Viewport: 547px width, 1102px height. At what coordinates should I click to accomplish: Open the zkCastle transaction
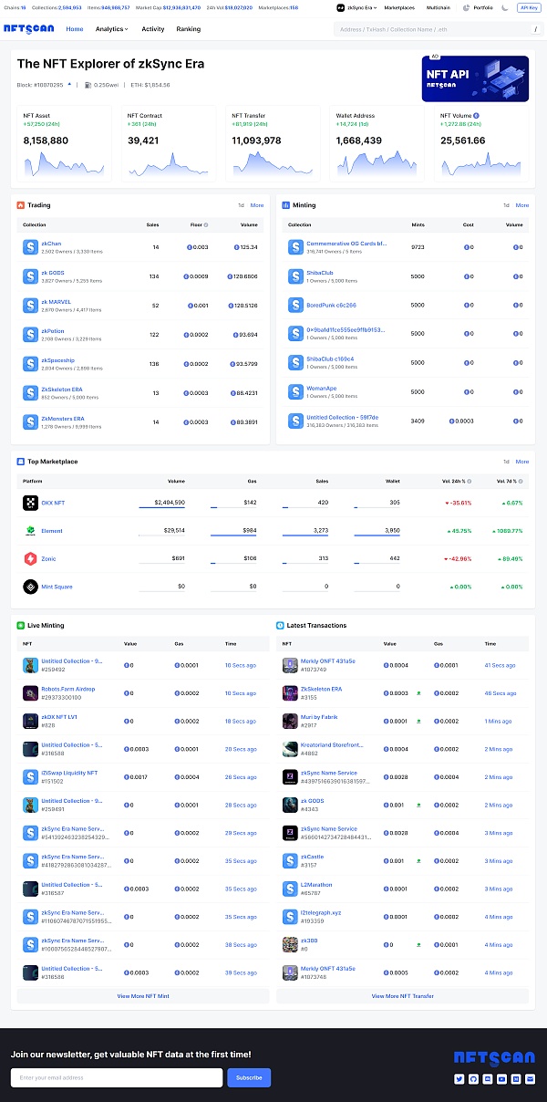[x=312, y=857]
